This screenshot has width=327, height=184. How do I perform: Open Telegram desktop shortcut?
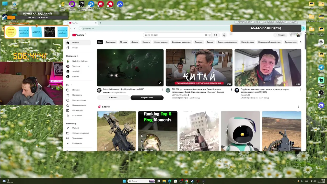click(x=321, y=68)
